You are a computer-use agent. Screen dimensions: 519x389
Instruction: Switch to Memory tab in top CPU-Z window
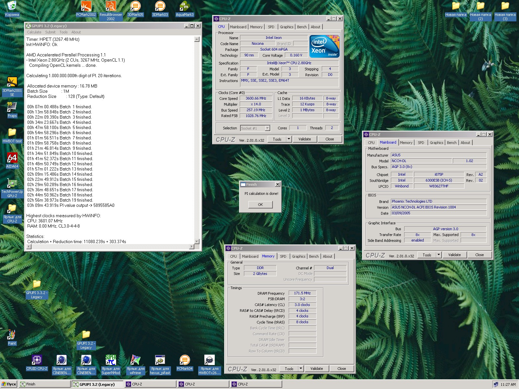pyautogui.click(x=256, y=27)
